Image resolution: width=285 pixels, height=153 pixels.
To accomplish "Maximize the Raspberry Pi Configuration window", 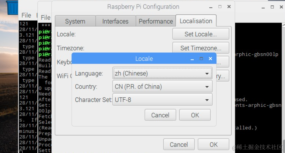I will click(220, 7).
